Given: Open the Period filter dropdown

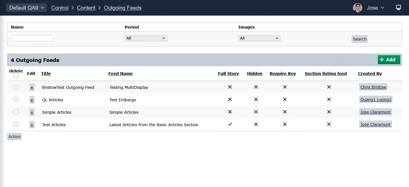Looking at the screenshot, I should pyautogui.click(x=146, y=38).
